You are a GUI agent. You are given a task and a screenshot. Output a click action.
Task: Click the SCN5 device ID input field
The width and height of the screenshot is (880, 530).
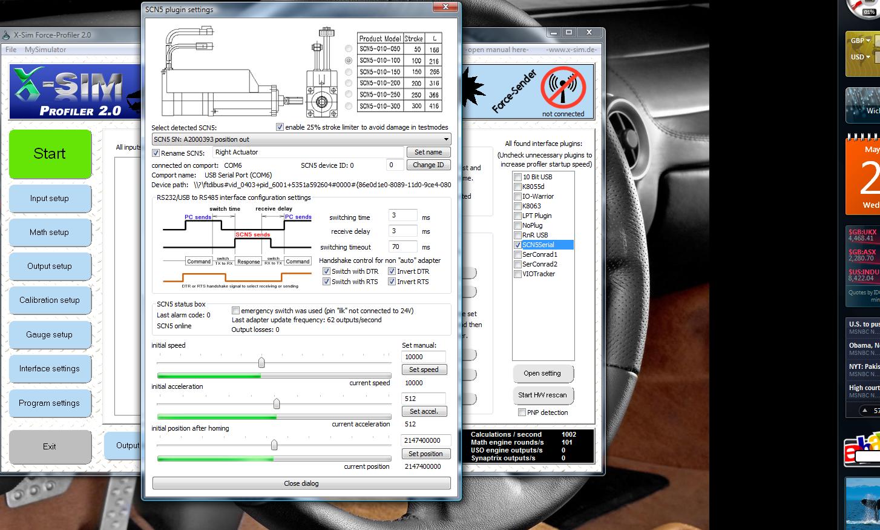click(x=395, y=165)
